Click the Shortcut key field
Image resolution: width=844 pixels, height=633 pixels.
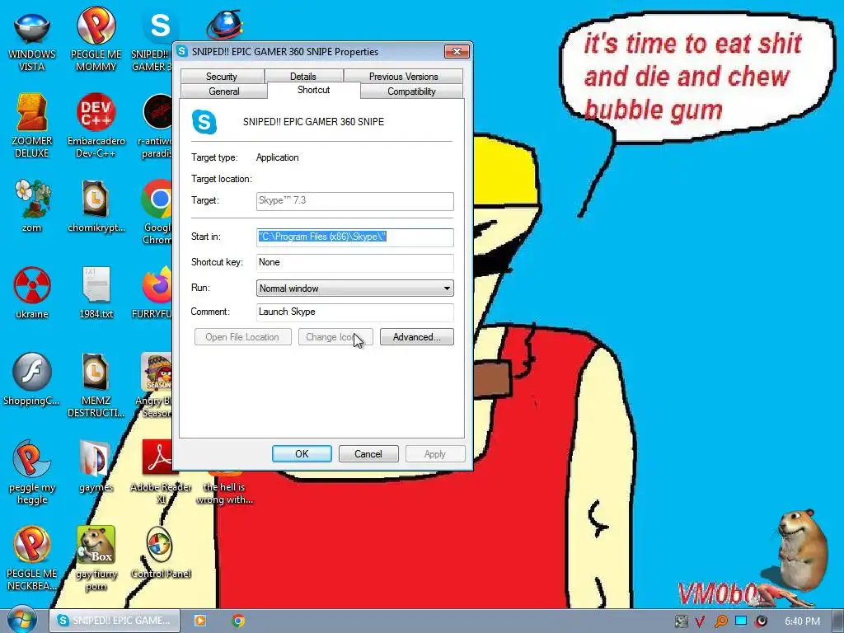[x=354, y=263]
